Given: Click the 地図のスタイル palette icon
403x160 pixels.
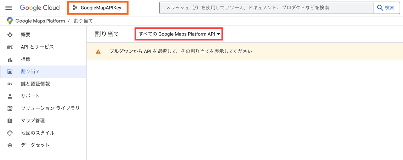Looking at the screenshot, I should (x=10, y=133).
